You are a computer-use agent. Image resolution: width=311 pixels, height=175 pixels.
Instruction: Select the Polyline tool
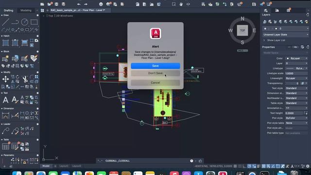(x=15, y=22)
